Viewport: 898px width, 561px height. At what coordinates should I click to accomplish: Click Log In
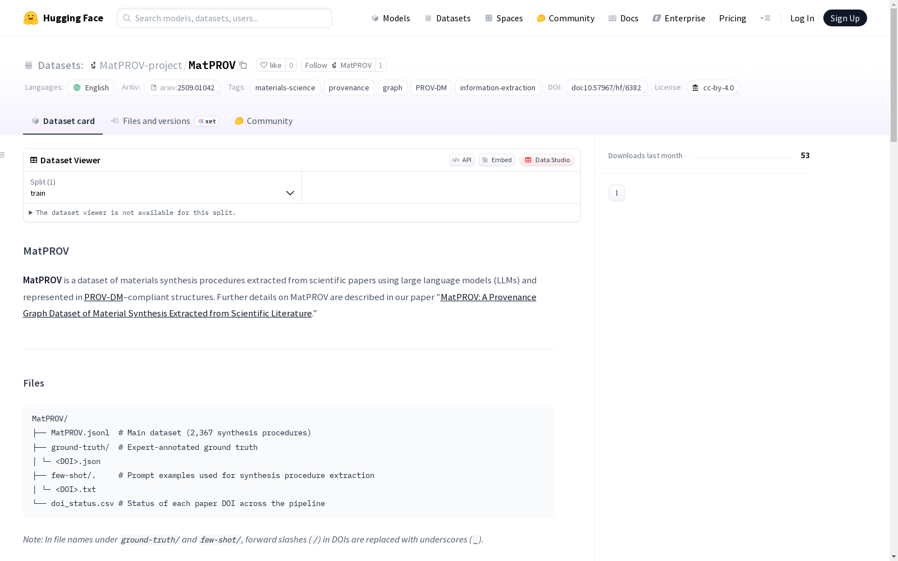coord(802,18)
